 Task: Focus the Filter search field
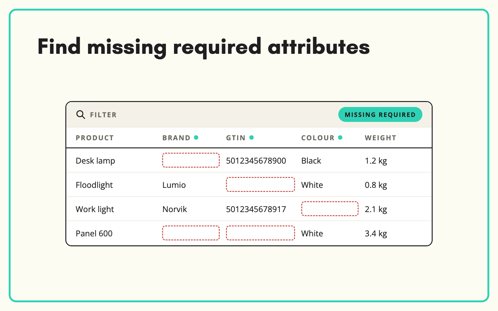click(103, 115)
